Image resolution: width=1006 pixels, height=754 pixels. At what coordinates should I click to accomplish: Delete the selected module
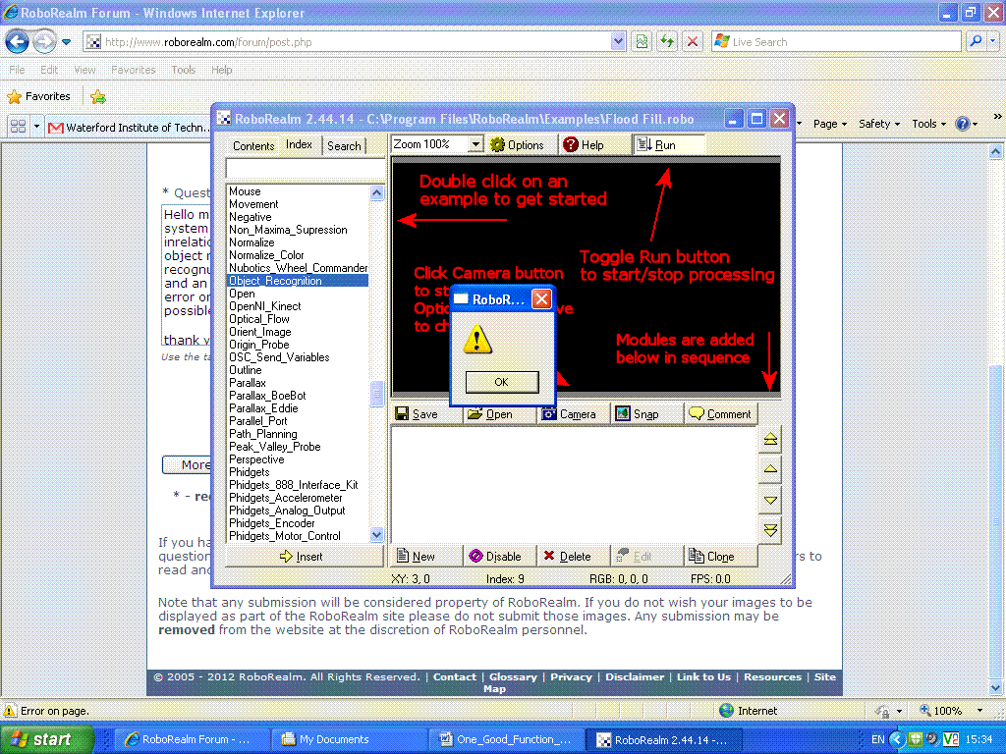click(x=568, y=556)
